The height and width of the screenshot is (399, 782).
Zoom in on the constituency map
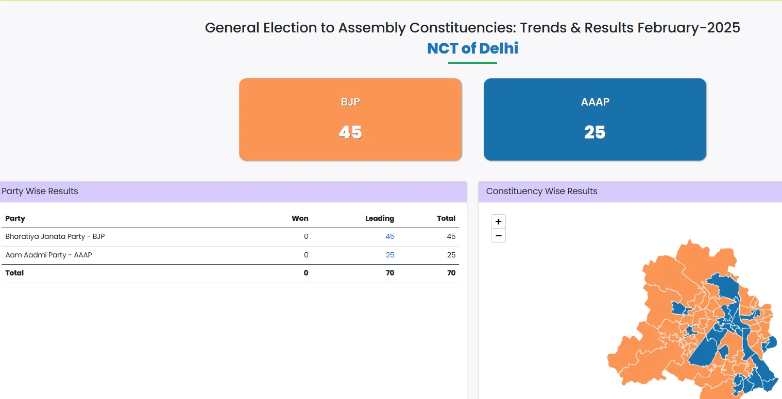coord(498,222)
